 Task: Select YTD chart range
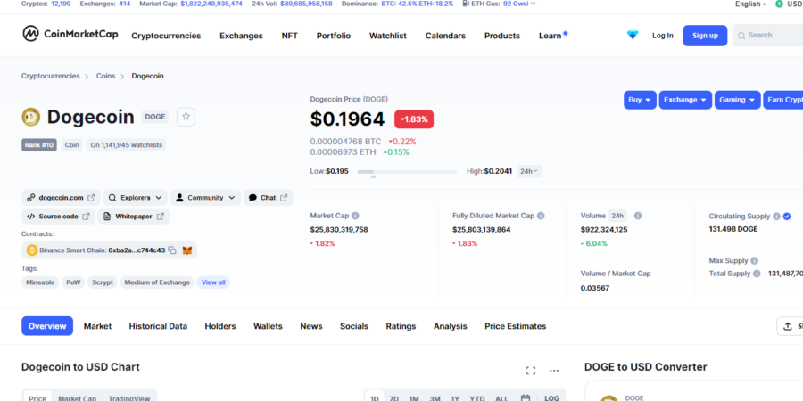[x=476, y=398]
